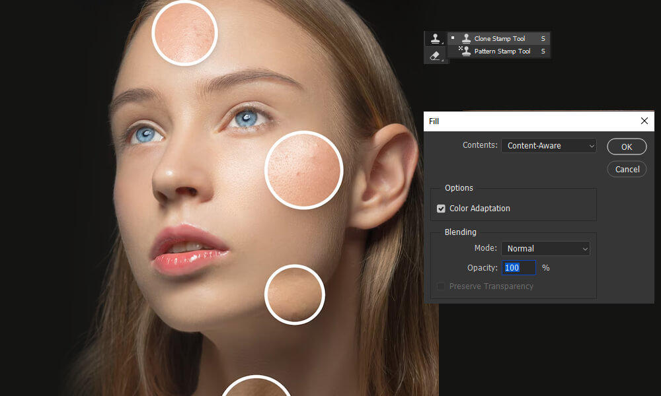Viewport: 661px width, 396px height.
Task: Click the Opacity input field showing 100
Action: 520,267
